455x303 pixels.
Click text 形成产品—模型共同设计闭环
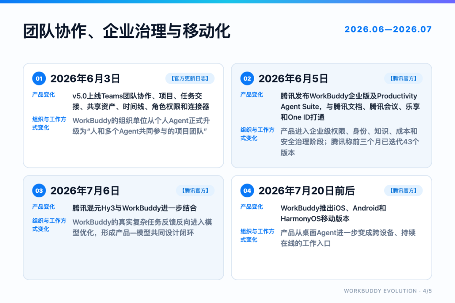(147, 233)
